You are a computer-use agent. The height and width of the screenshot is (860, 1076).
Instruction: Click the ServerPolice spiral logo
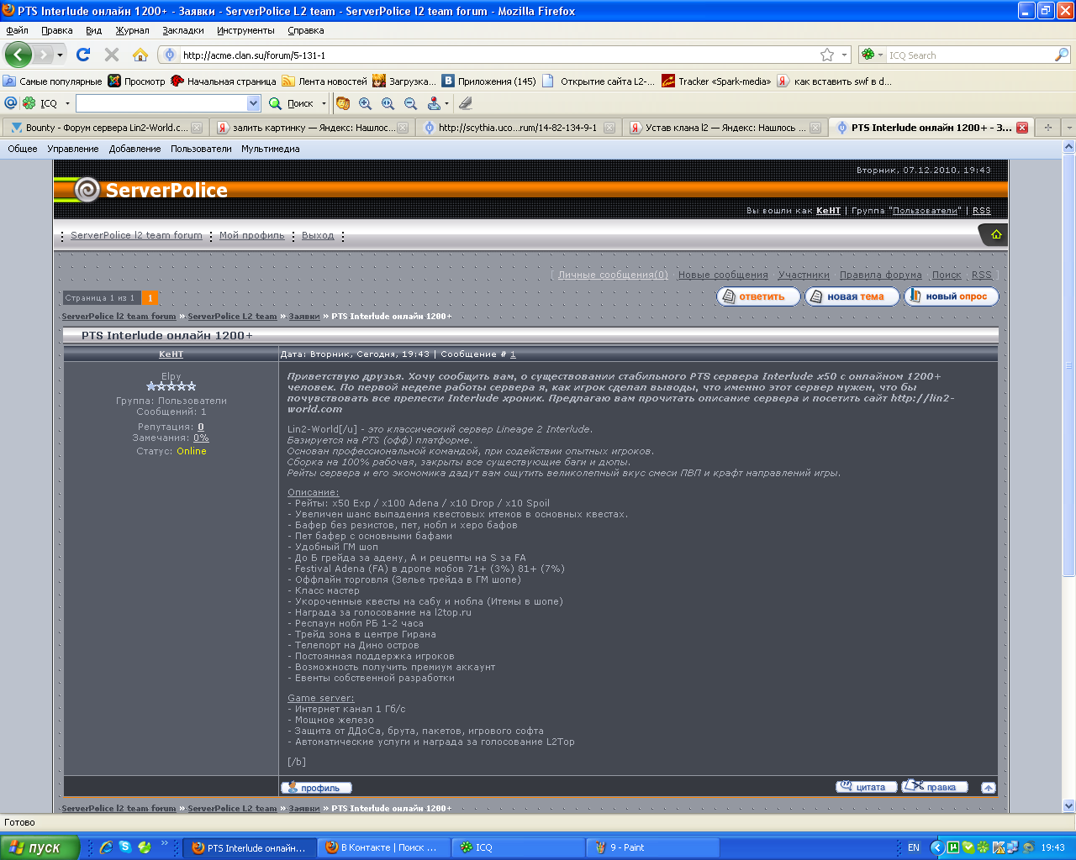tap(87, 190)
